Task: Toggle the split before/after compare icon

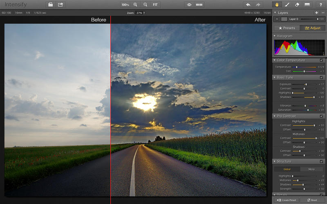Action: click(199, 4)
